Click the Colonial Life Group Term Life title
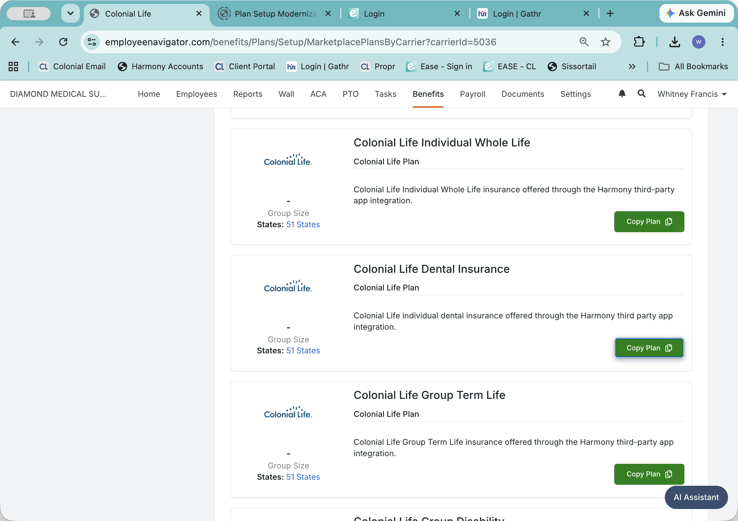 click(x=430, y=395)
